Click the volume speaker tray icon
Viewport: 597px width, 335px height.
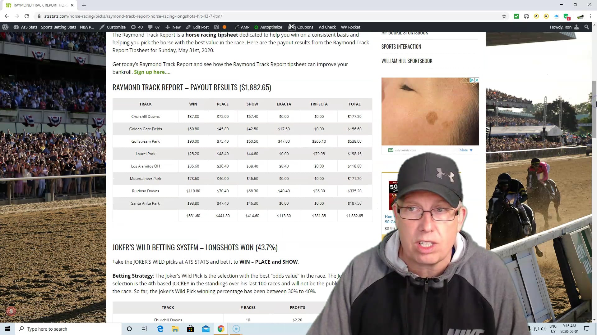543,329
